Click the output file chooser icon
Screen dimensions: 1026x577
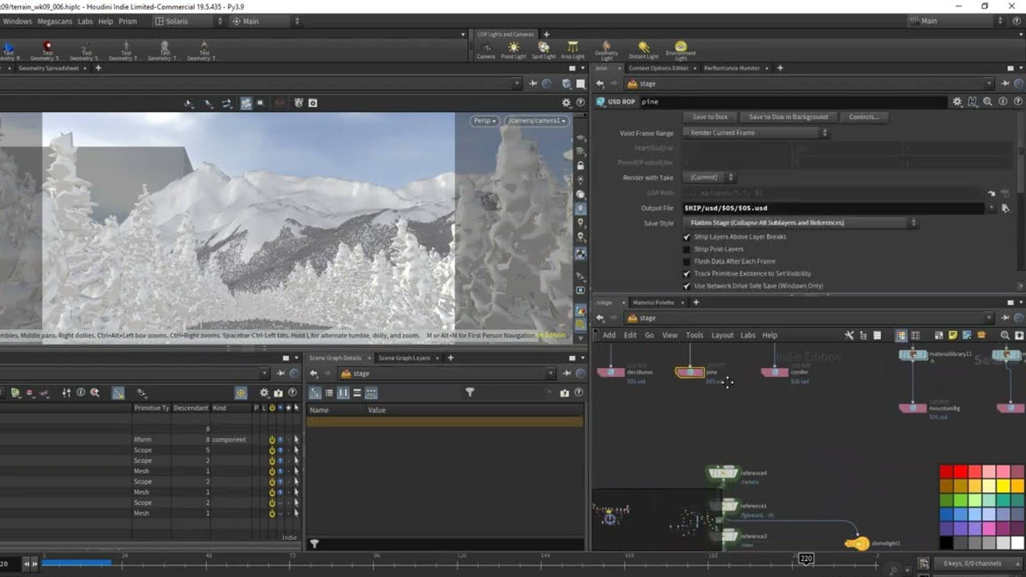(x=1005, y=208)
